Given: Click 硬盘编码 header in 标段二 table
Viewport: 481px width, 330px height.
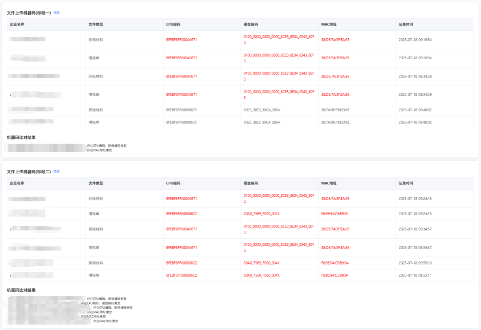Looking at the screenshot, I should point(251,183).
